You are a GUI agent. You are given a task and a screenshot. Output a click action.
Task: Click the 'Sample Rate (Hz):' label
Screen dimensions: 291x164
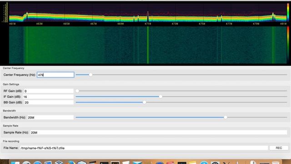point(16,133)
